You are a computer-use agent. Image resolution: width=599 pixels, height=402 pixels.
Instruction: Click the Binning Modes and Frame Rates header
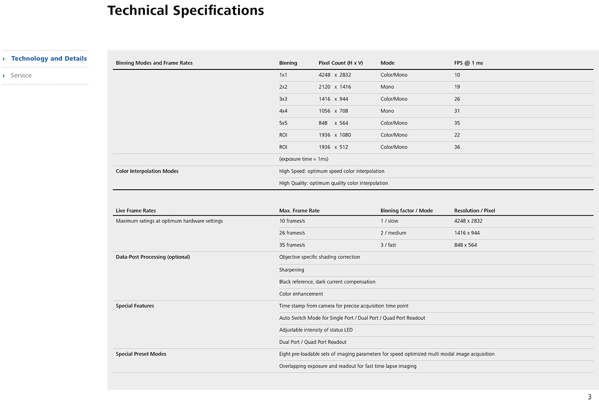pos(154,63)
